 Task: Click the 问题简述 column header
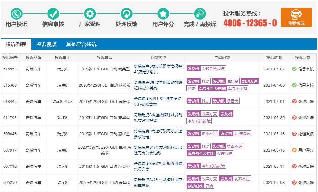159,58
